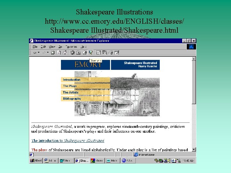Click the vertical scrollbar down arrow
This screenshot has width=231, height=173.
pyautogui.click(x=194, y=150)
